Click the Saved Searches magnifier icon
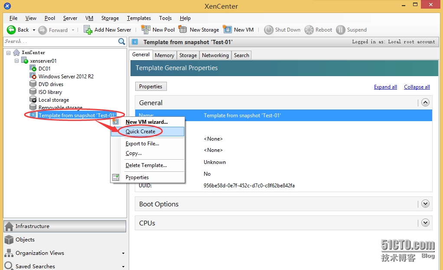443x270 pixels. point(9,266)
